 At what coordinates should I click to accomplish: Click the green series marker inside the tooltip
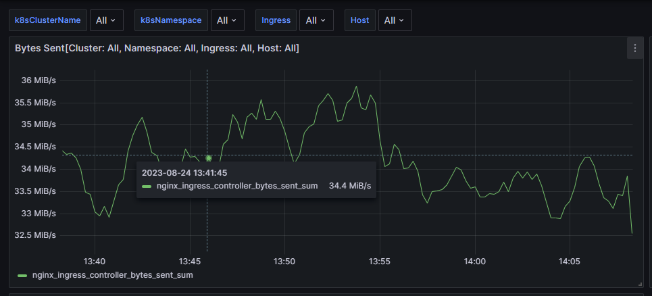coord(147,185)
